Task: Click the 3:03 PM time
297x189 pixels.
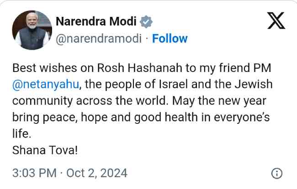Action: [x=34, y=173]
